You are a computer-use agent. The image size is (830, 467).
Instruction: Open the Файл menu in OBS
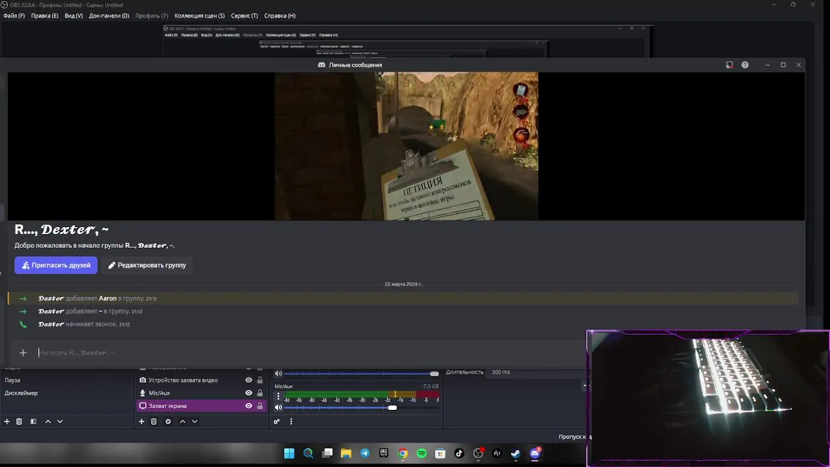(14, 16)
